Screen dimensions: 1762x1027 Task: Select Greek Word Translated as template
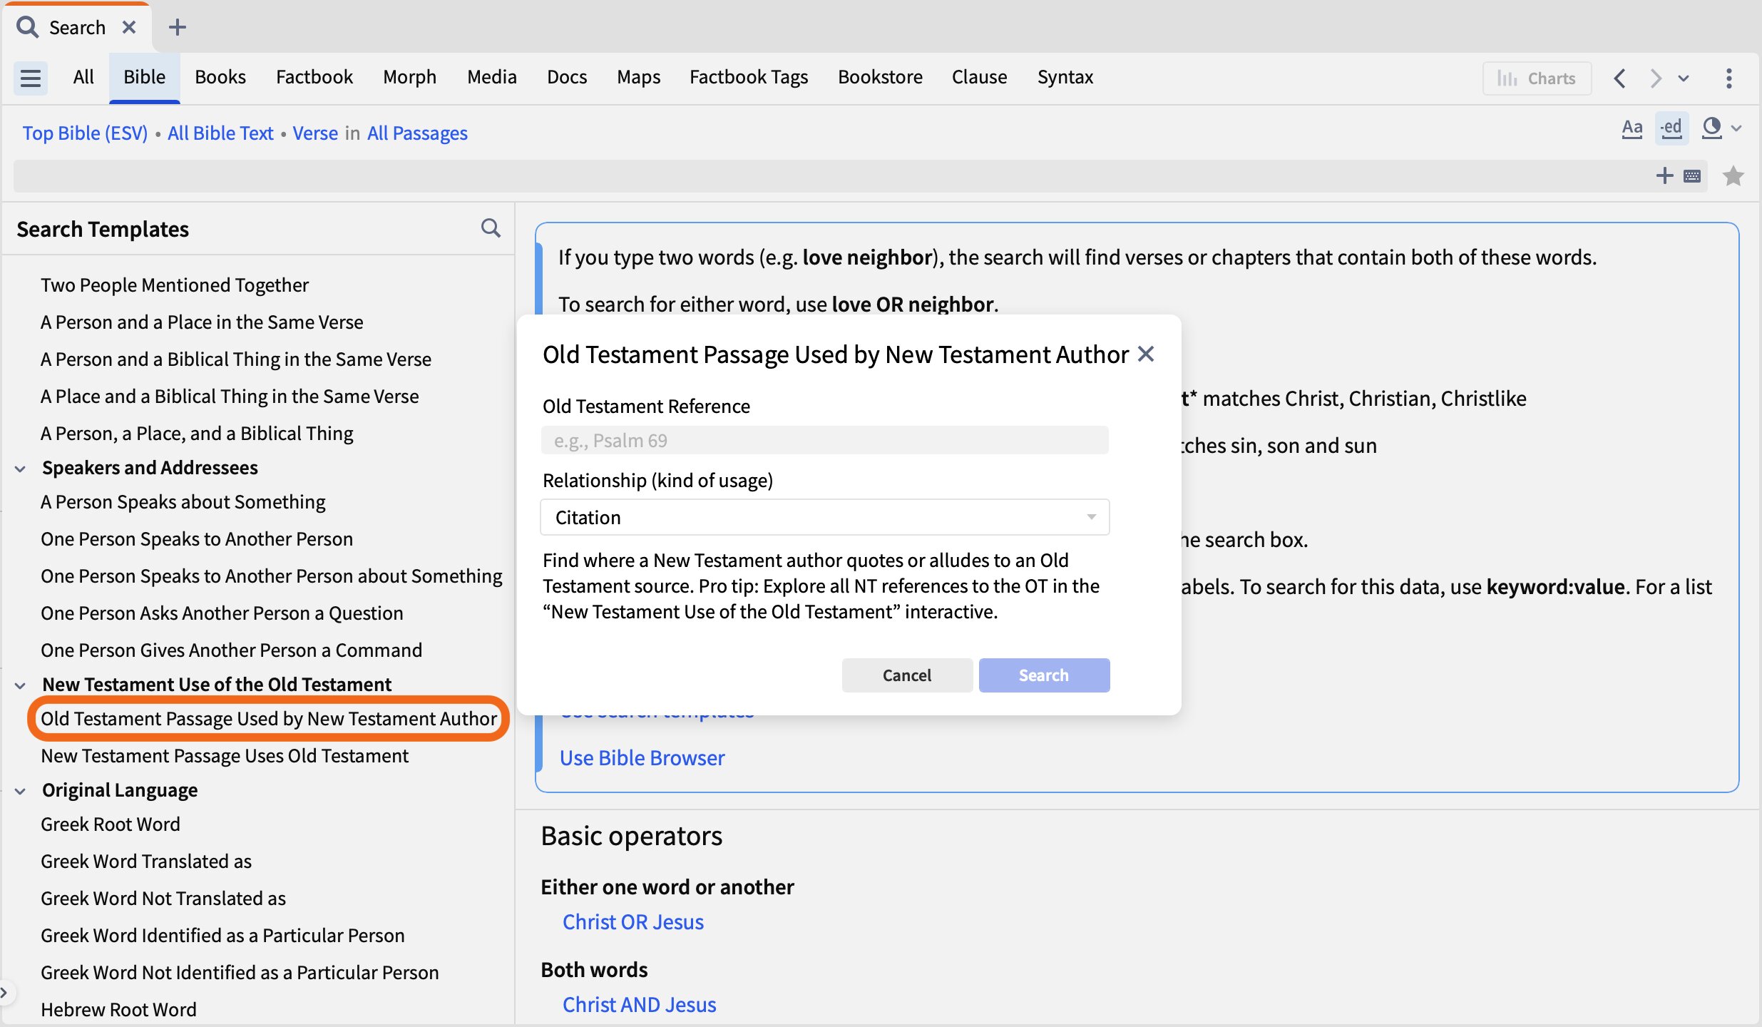[146, 862]
